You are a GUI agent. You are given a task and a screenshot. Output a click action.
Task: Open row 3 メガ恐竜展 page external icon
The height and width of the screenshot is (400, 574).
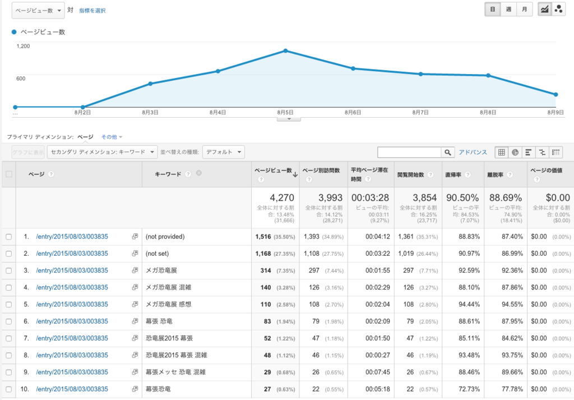[x=135, y=270]
